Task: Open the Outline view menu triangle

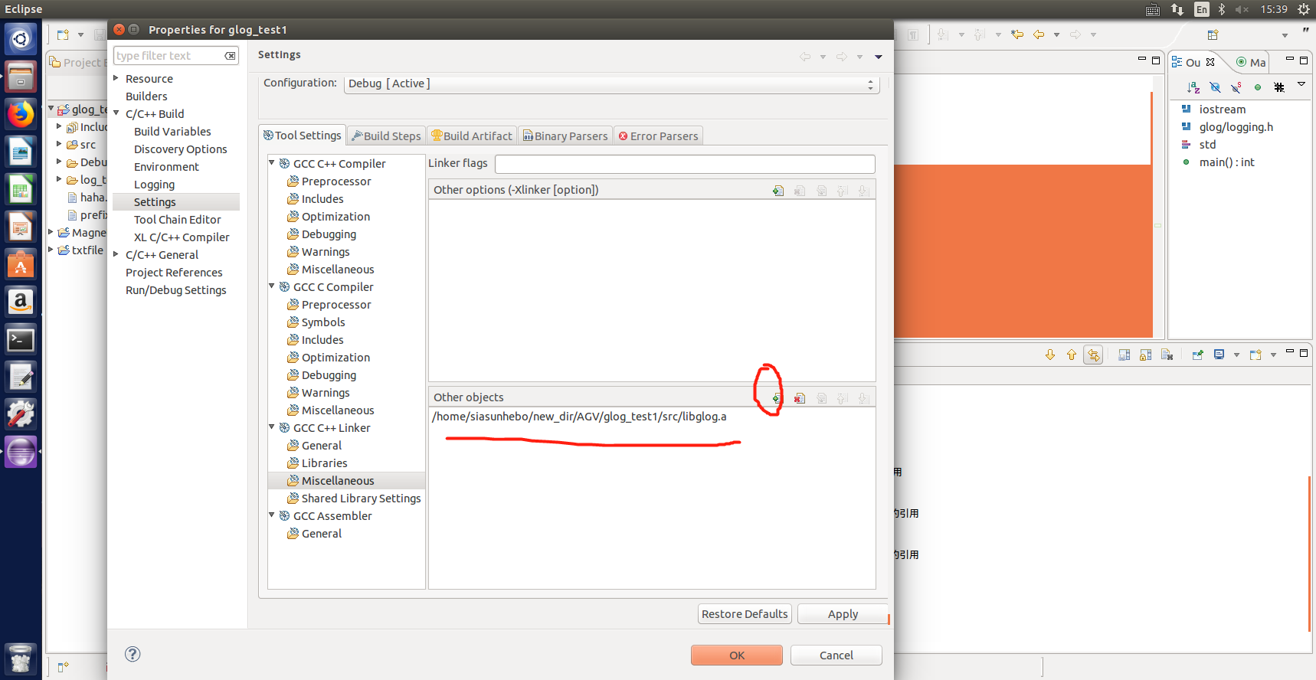Action: coord(1301,84)
